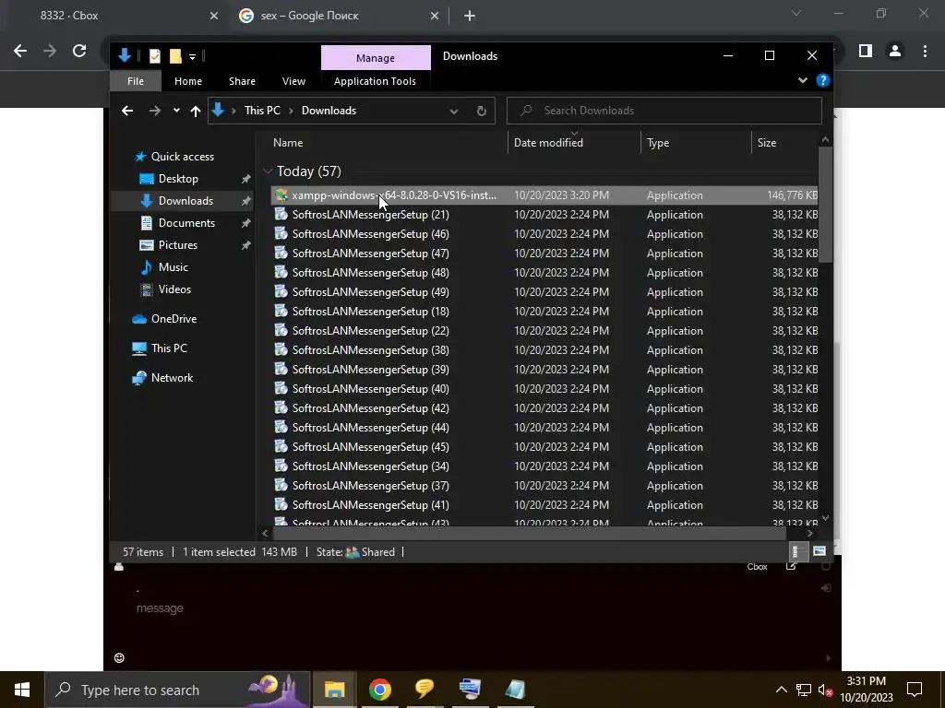Open the address bar previous locations dropdown
This screenshot has height=708, width=945.
[454, 111]
